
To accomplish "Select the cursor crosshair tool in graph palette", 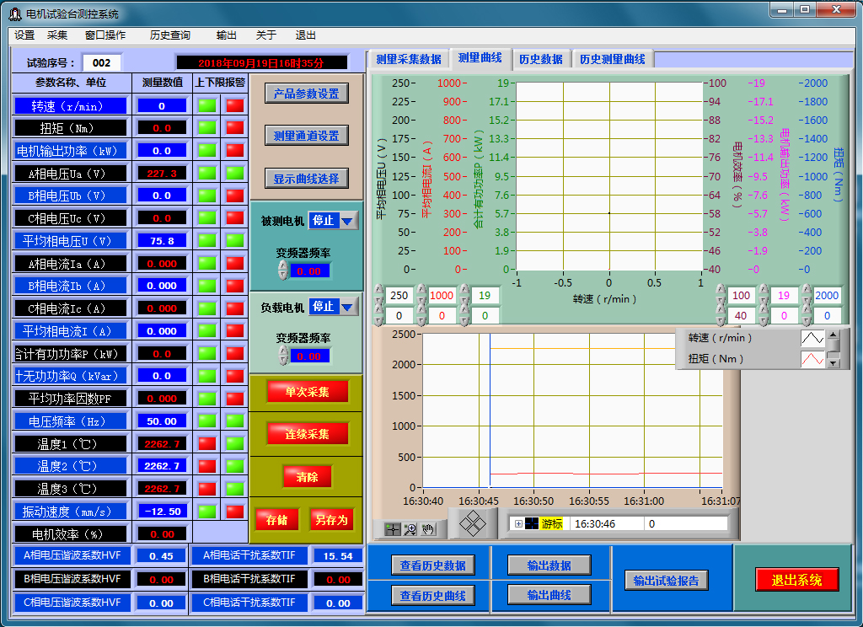I will click(x=393, y=529).
